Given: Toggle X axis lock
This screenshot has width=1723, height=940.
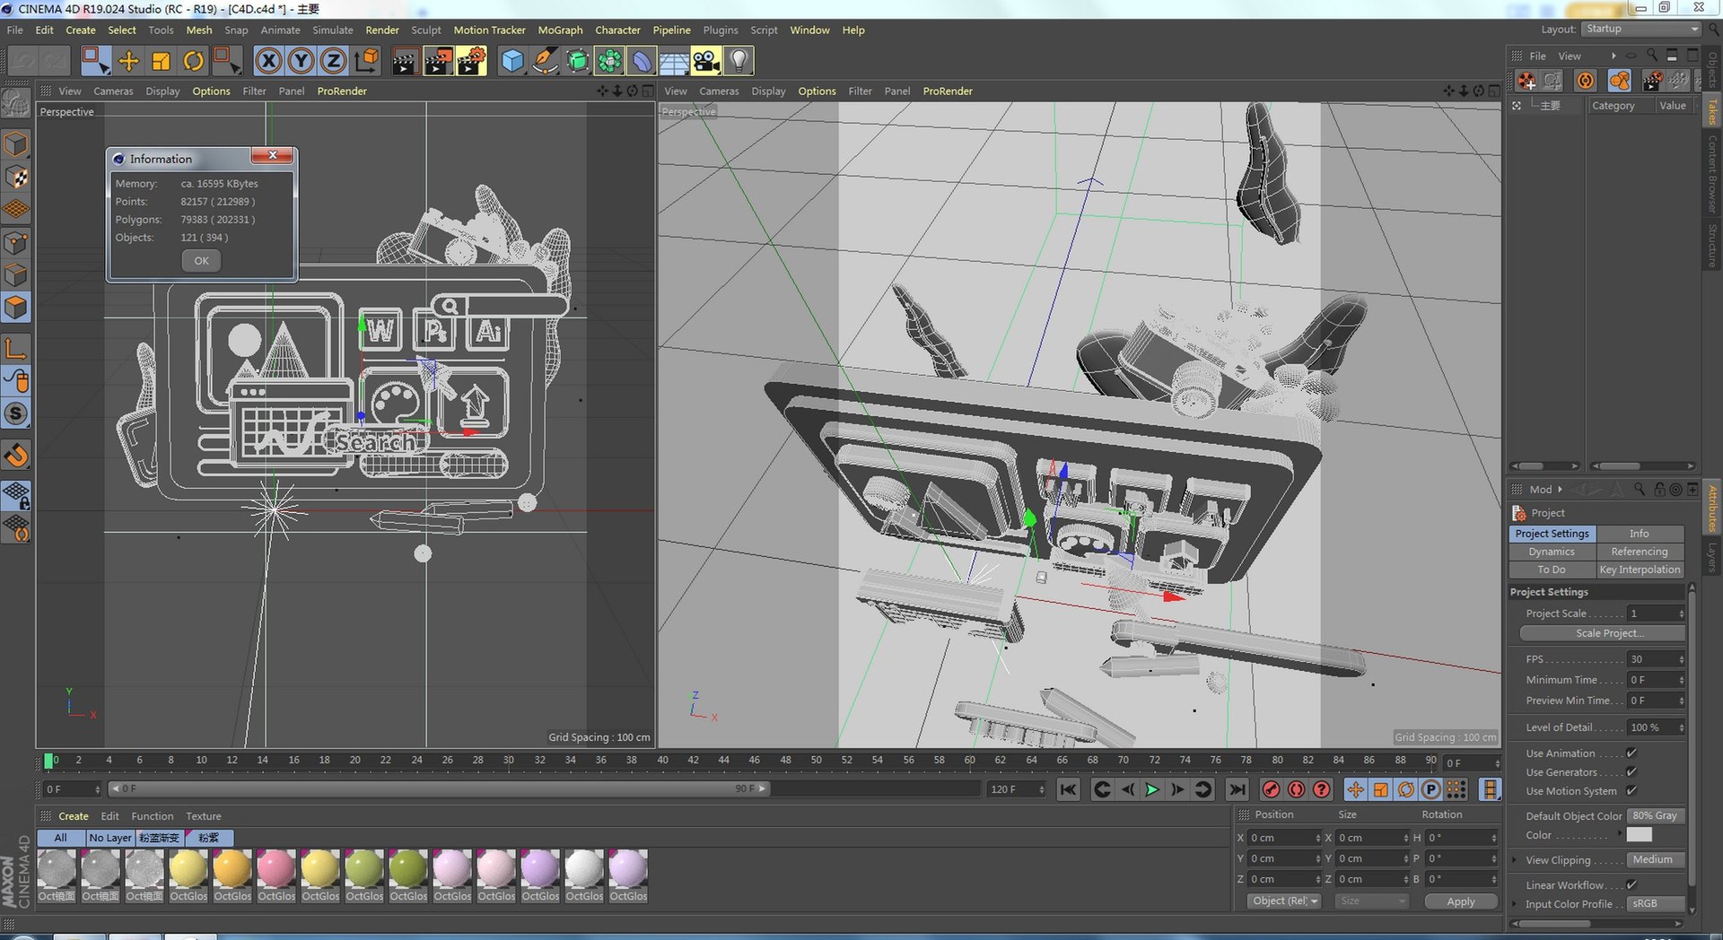Looking at the screenshot, I should point(267,61).
